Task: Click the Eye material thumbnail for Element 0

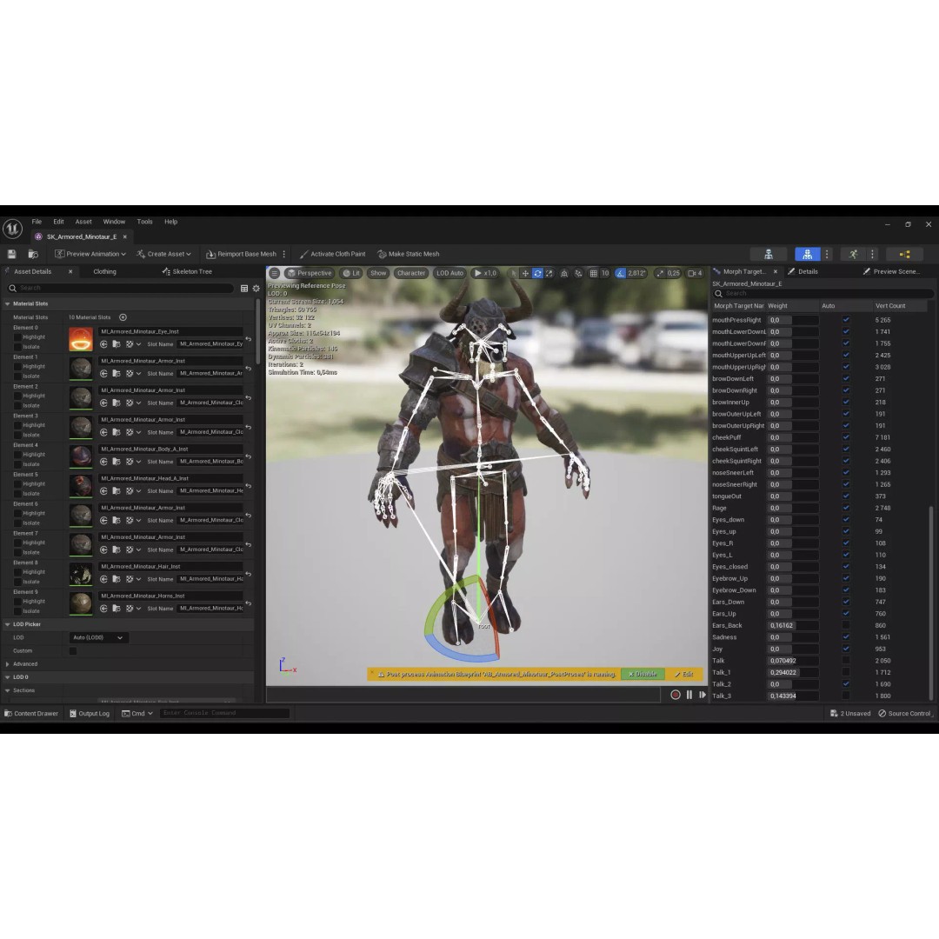Action: (x=81, y=339)
